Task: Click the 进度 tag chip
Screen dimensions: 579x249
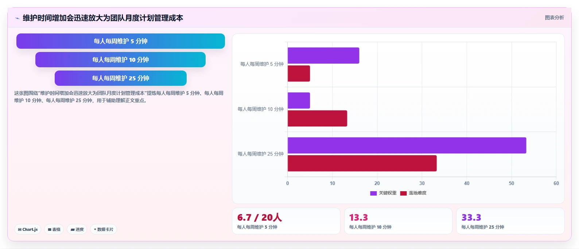Action: click(77, 229)
